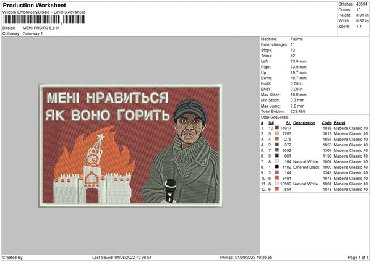Pick the navy swatch beside 861 stitches
The image size is (371, 262).
click(277, 156)
